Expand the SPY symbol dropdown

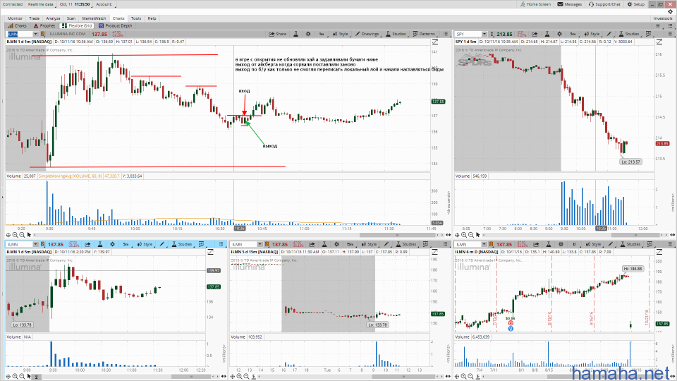coord(484,34)
